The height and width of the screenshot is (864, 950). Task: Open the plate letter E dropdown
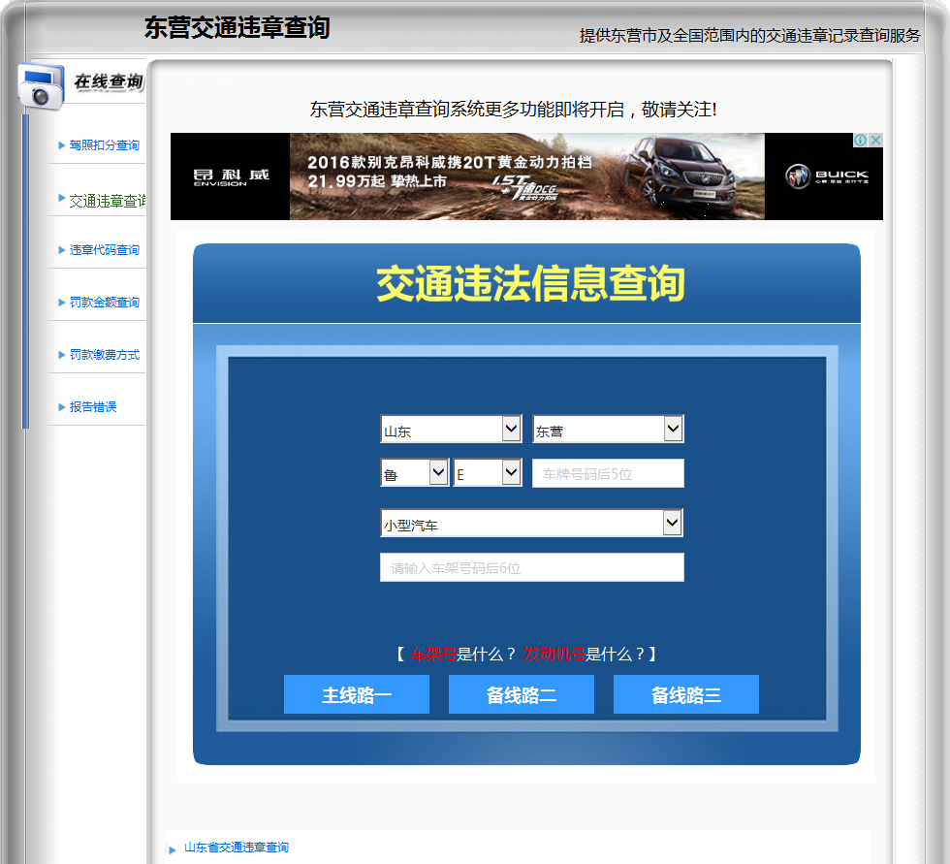[x=487, y=473]
